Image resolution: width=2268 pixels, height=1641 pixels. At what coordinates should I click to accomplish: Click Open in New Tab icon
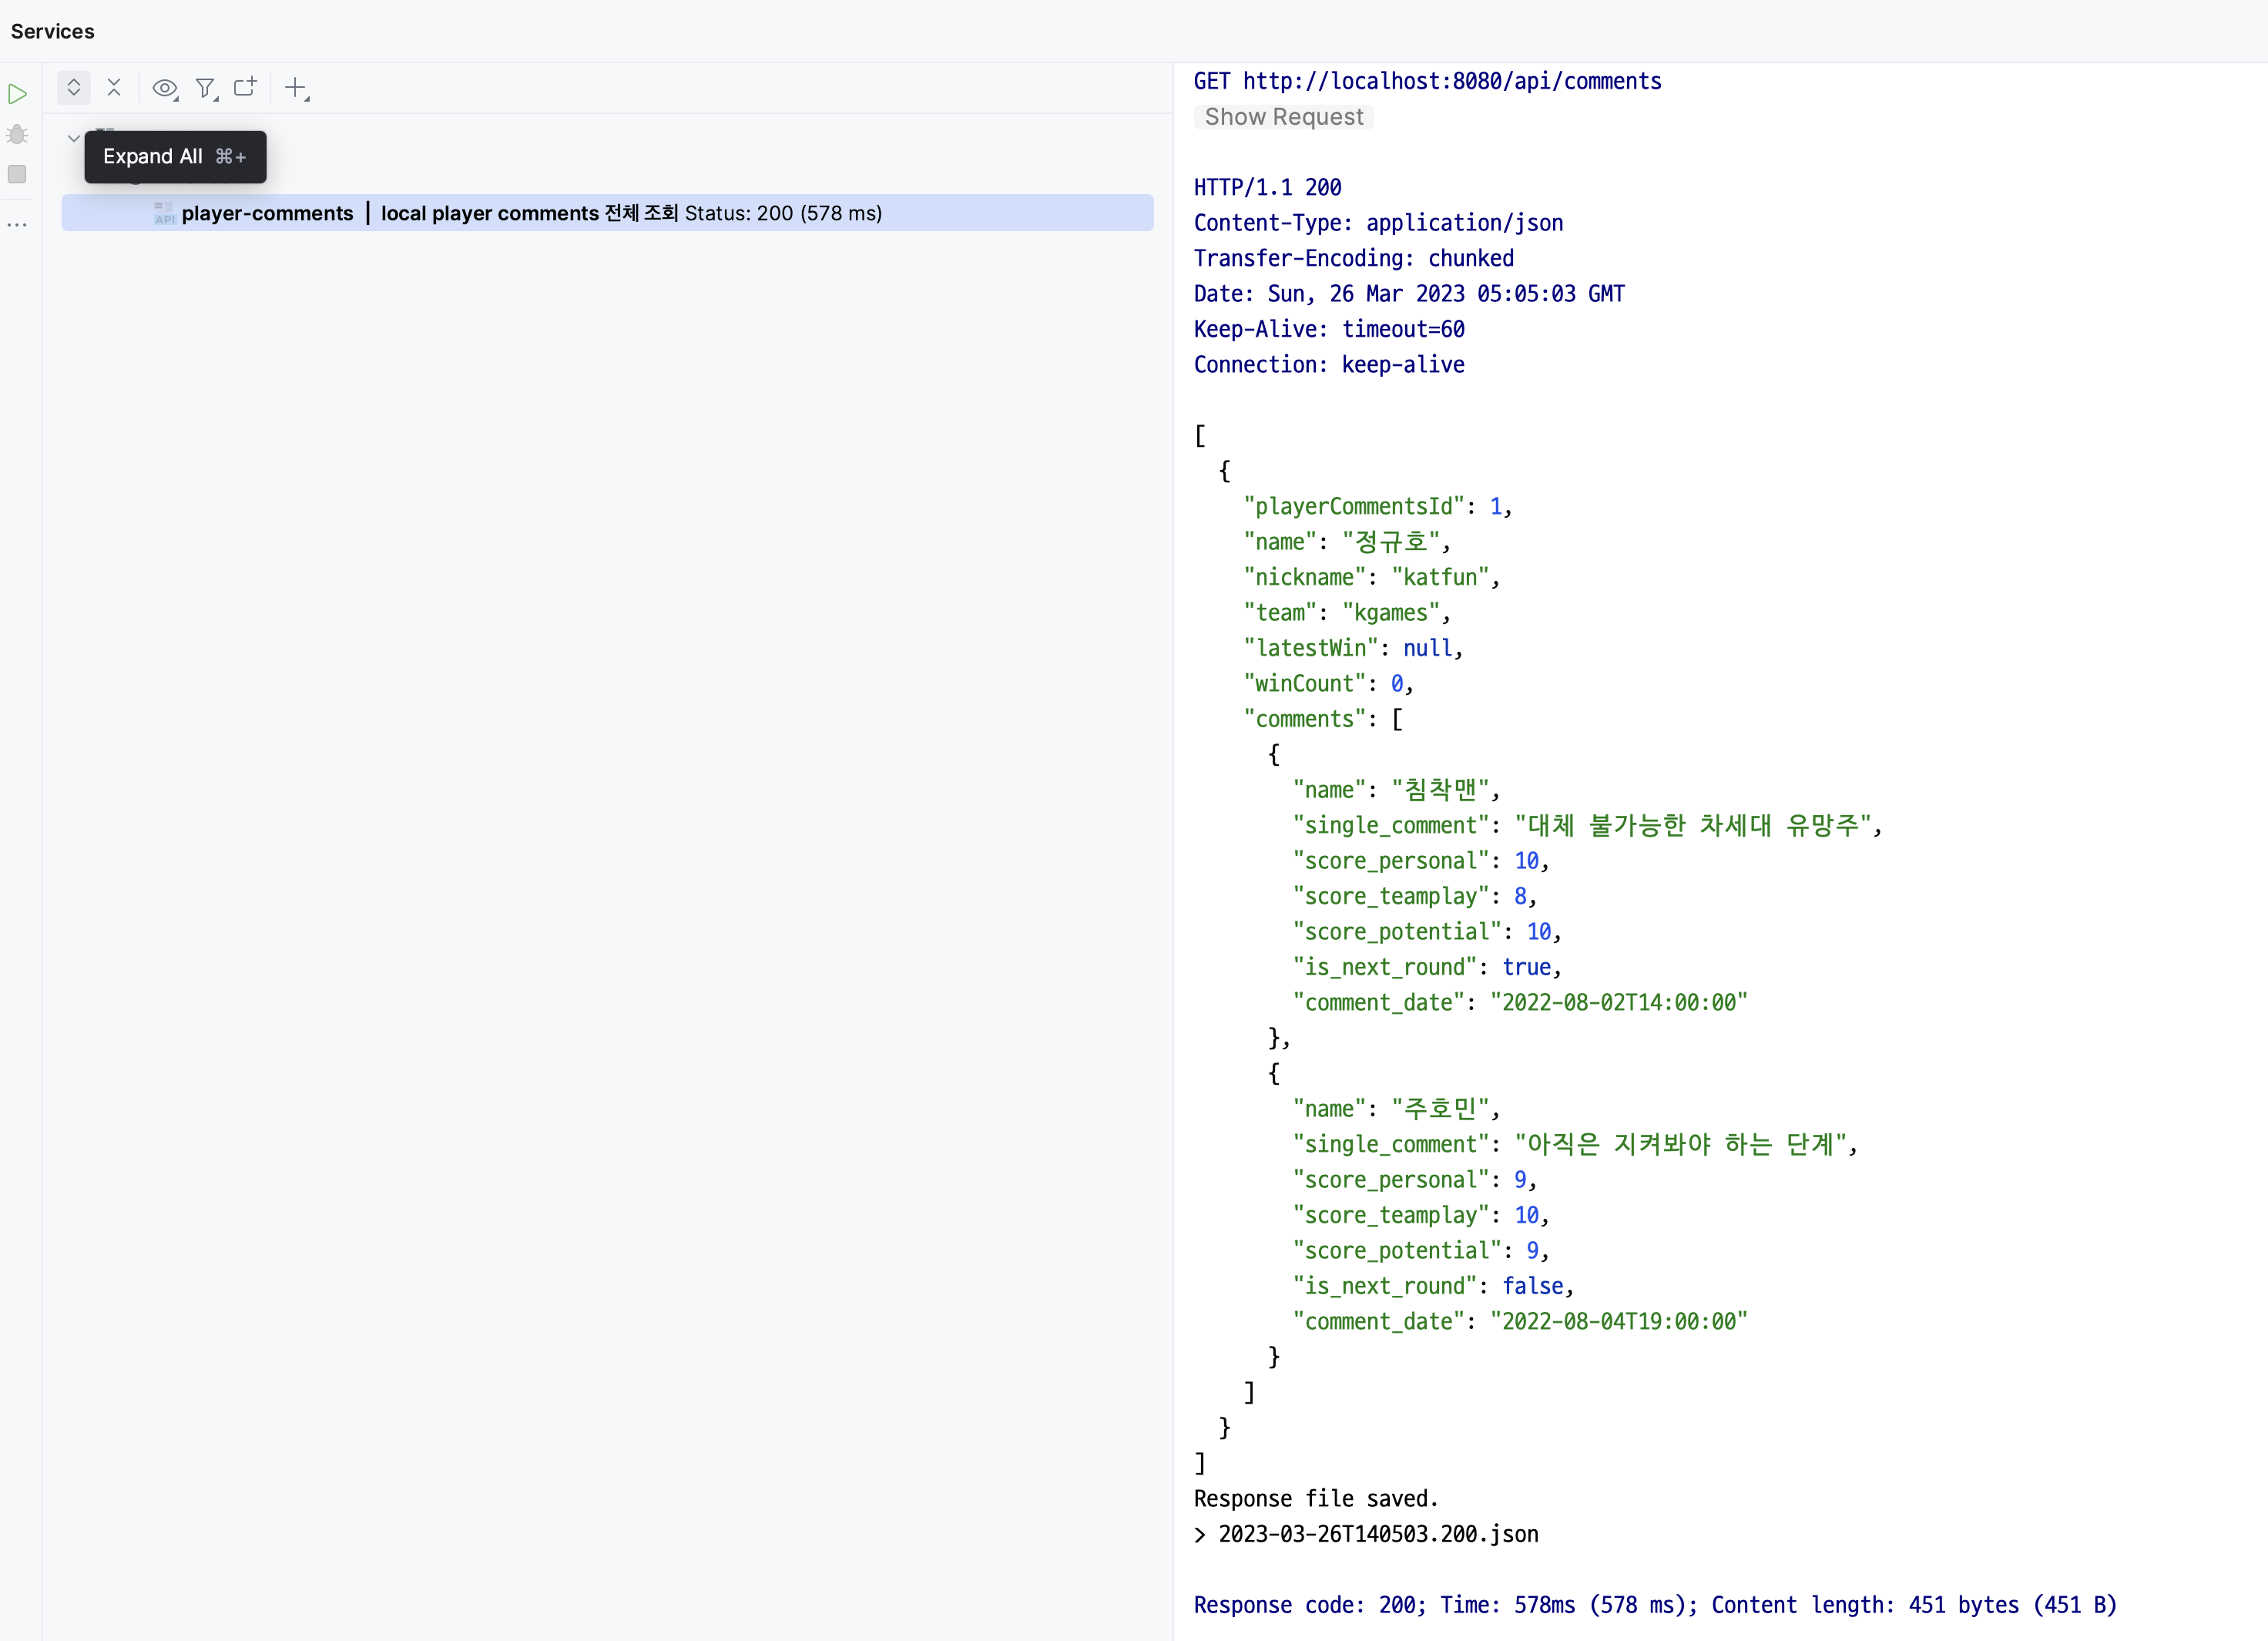click(245, 88)
